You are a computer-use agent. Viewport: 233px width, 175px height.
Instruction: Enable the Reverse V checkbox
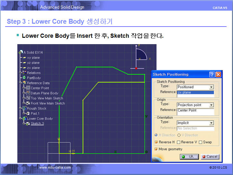click(x=179, y=142)
